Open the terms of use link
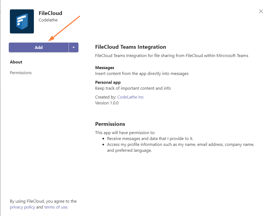The image size is (270, 216). (55, 207)
